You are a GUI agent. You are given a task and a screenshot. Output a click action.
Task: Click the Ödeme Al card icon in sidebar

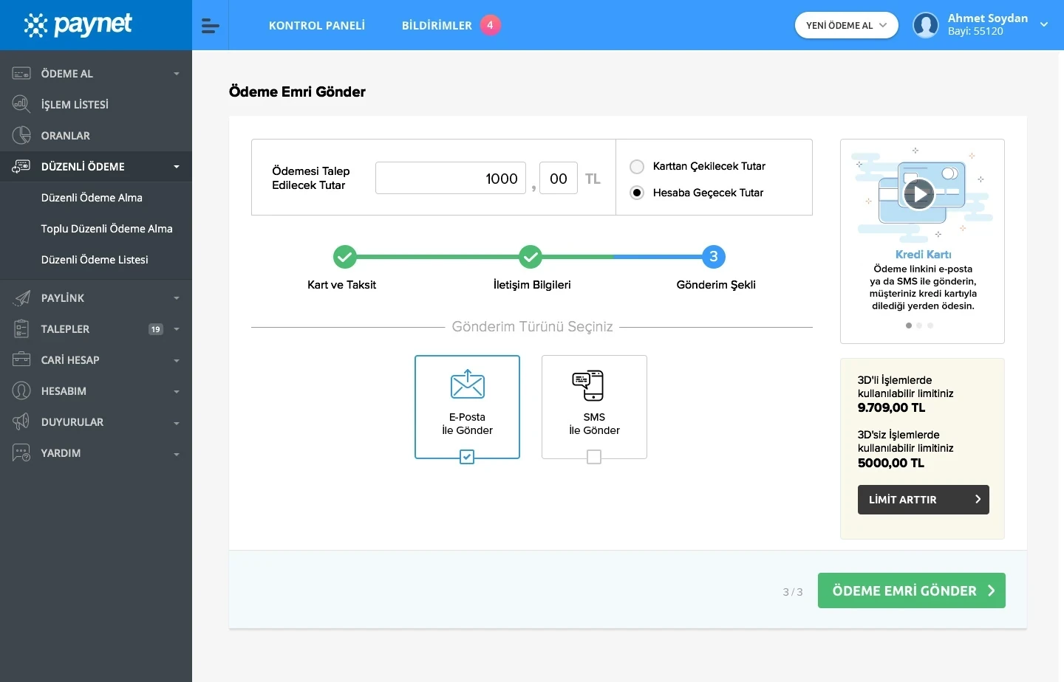click(21, 74)
